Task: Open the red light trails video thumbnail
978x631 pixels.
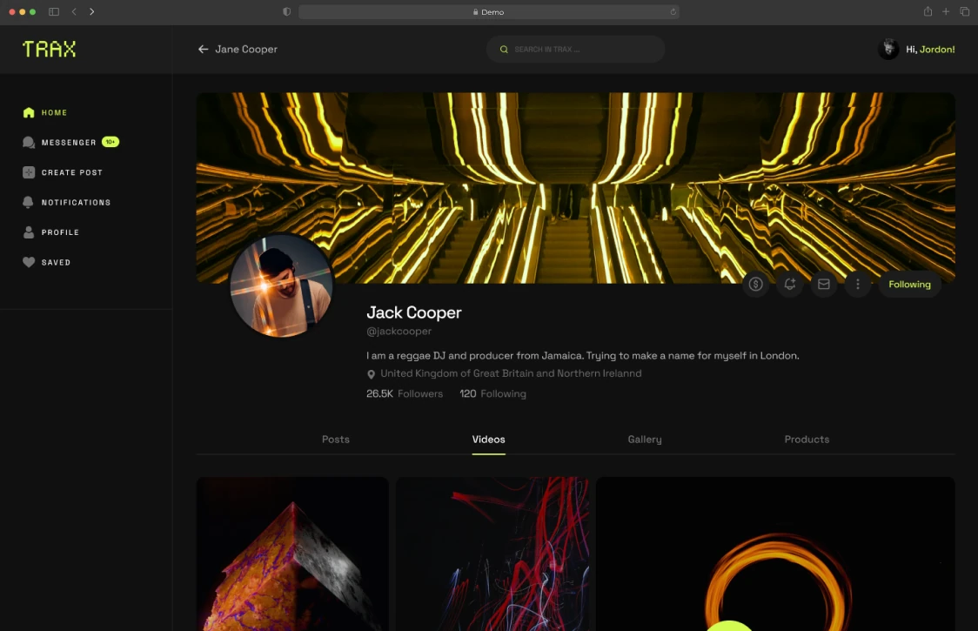Action: coord(492,554)
